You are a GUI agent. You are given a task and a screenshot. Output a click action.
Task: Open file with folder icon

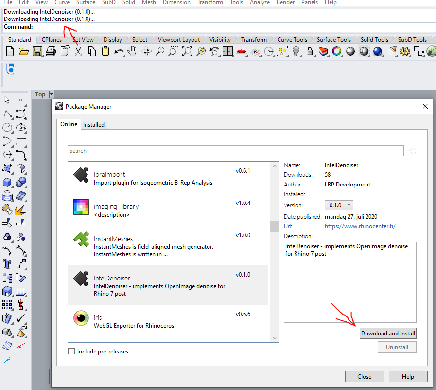tap(24, 52)
